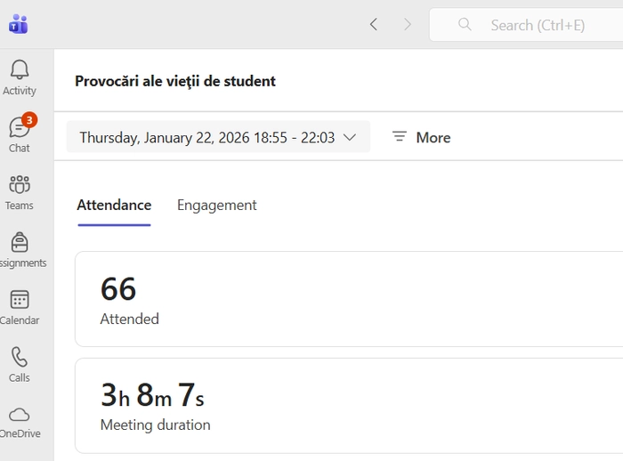Switch to the Attendance tab
The width and height of the screenshot is (623, 461).
point(114,205)
